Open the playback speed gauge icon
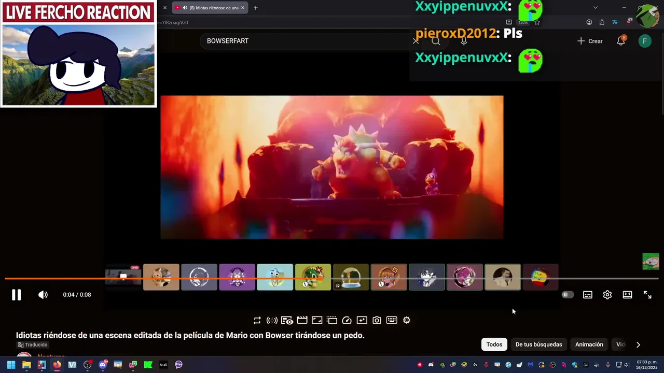664x373 pixels. click(x=347, y=321)
